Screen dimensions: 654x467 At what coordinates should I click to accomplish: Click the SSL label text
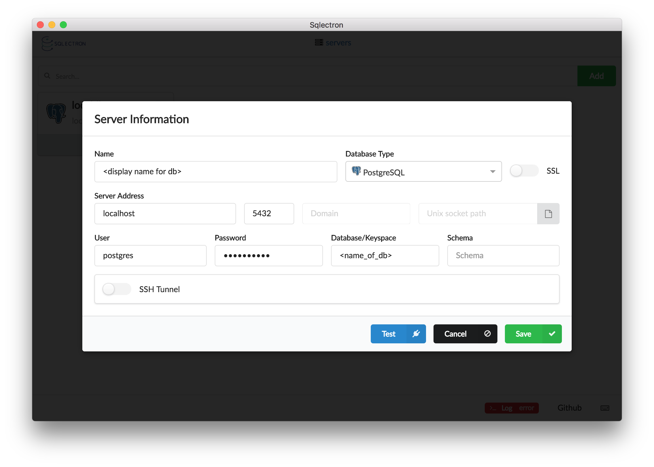(x=553, y=171)
